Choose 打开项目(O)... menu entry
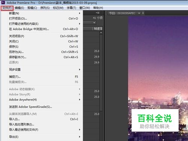The height and width of the screenshot is (141, 188). [45, 18]
